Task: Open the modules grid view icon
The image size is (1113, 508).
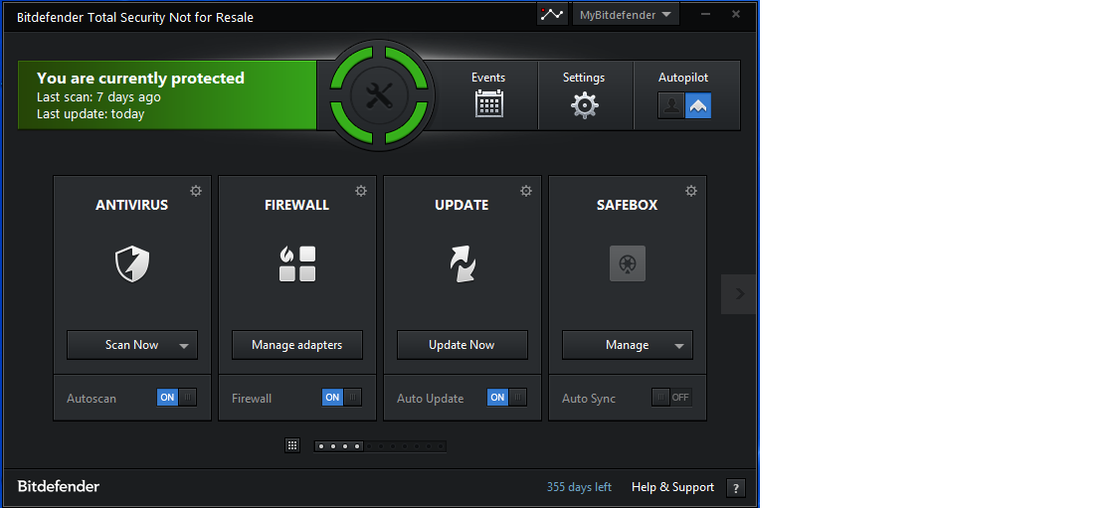Action: pyautogui.click(x=291, y=445)
